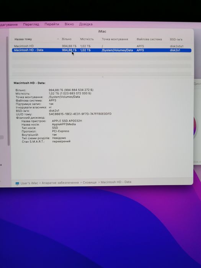Click the sidebar vertical scrollbar
This screenshot has width=201, height=268.
(x=7, y=91)
